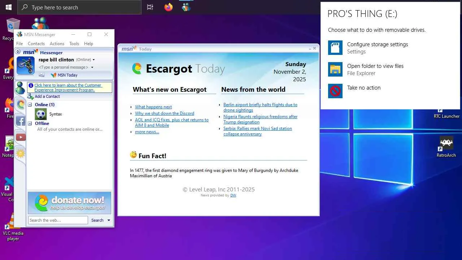
Task: Click the MSN Messenger taskbar icon
Action: (x=186, y=7)
